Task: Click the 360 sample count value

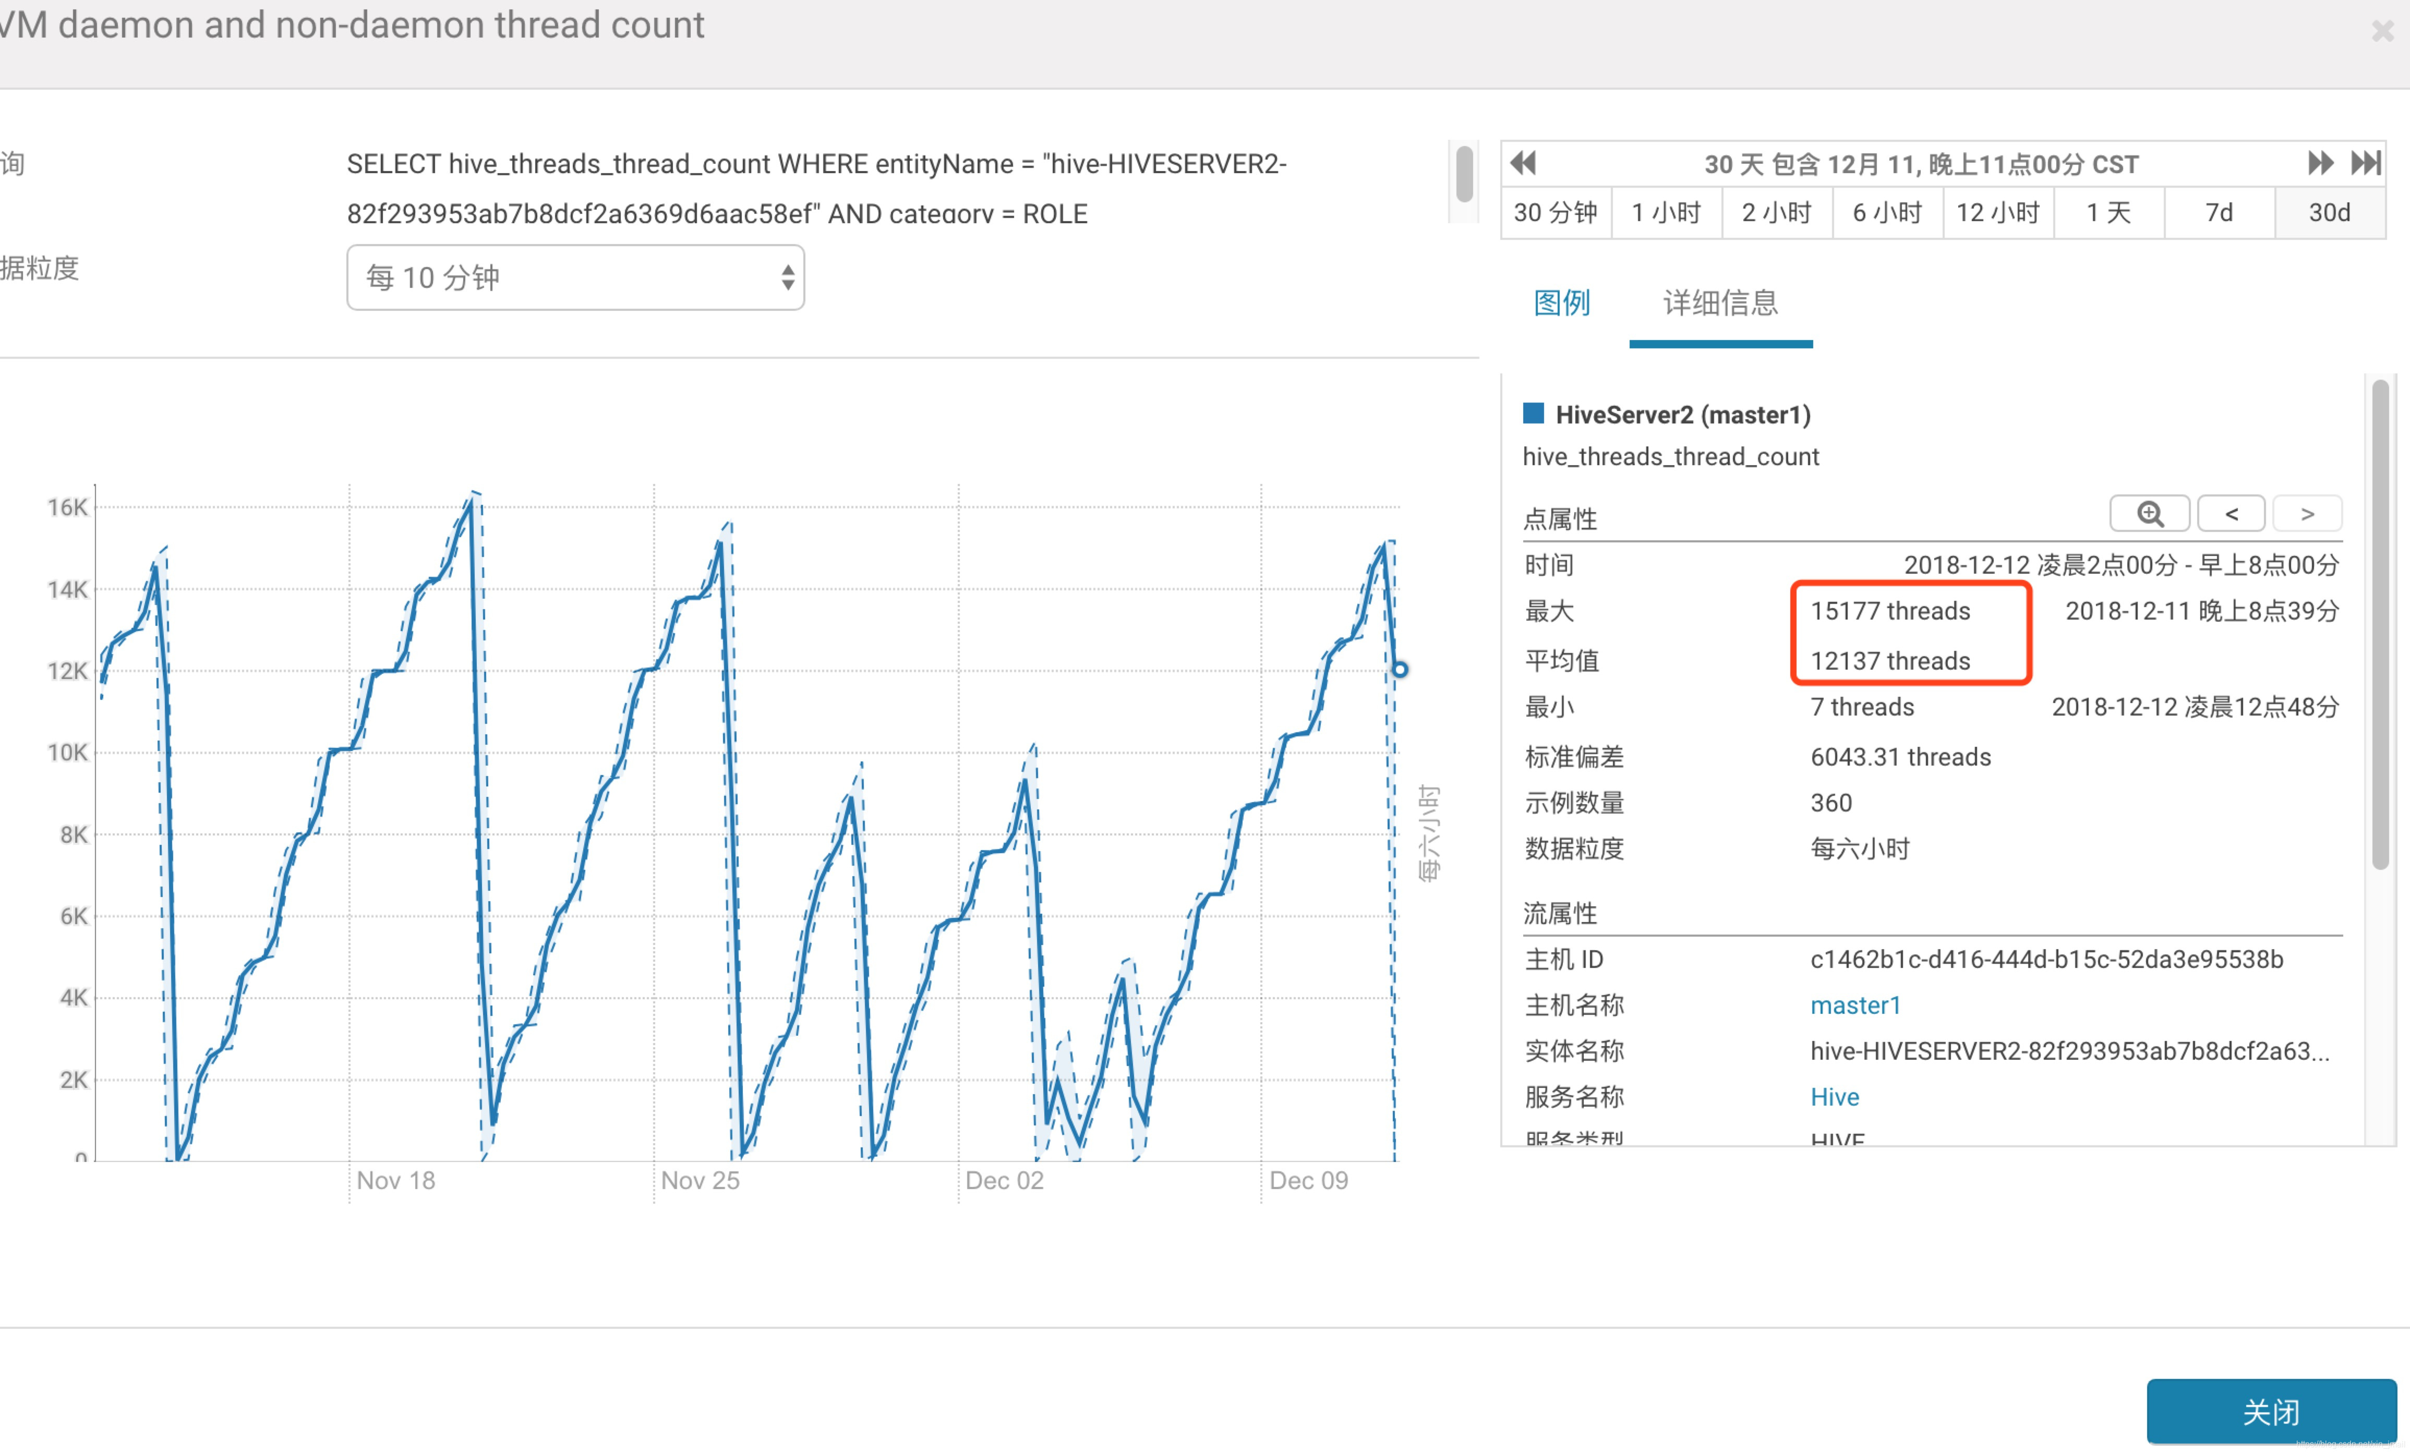Action: 1831,802
